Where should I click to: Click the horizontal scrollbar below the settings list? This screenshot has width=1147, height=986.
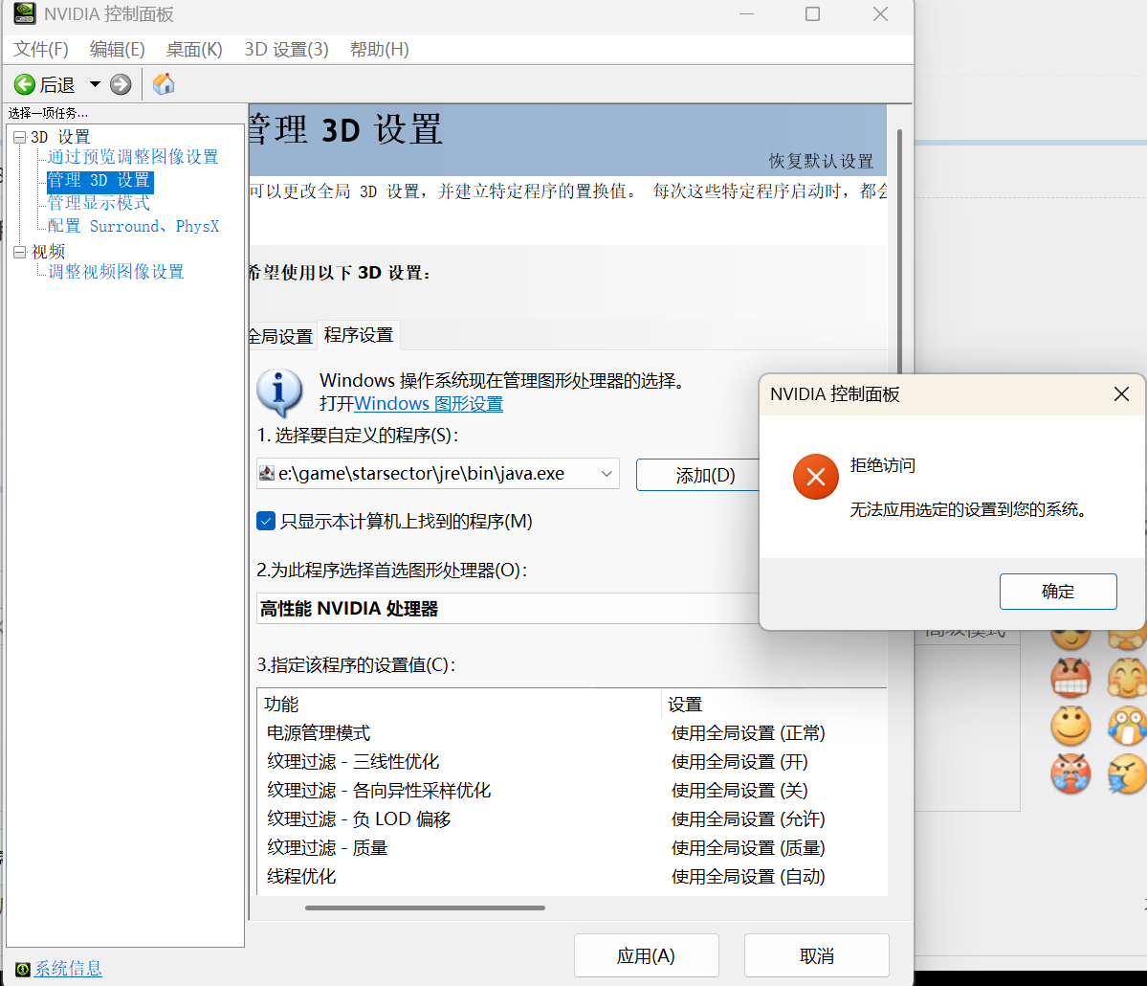pyautogui.click(x=425, y=908)
